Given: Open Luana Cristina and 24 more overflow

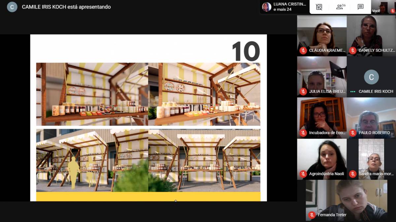Looking at the screenshot, I should pos(284,7).
